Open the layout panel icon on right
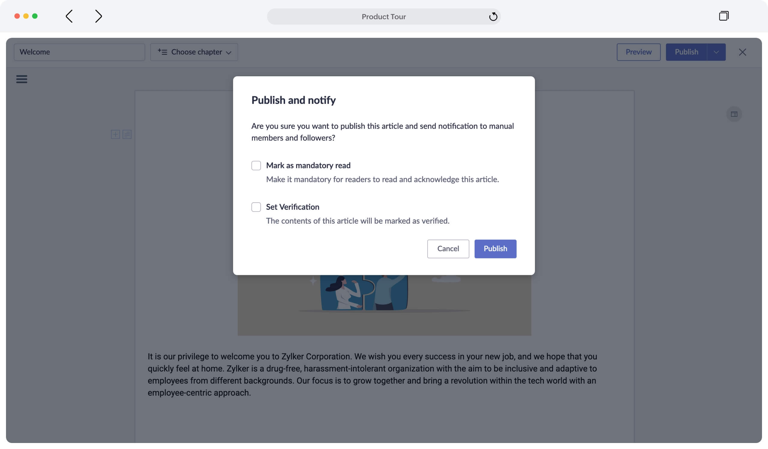This screenshot has height=449, width=768. pyautogui.click(x=734, y=114)
